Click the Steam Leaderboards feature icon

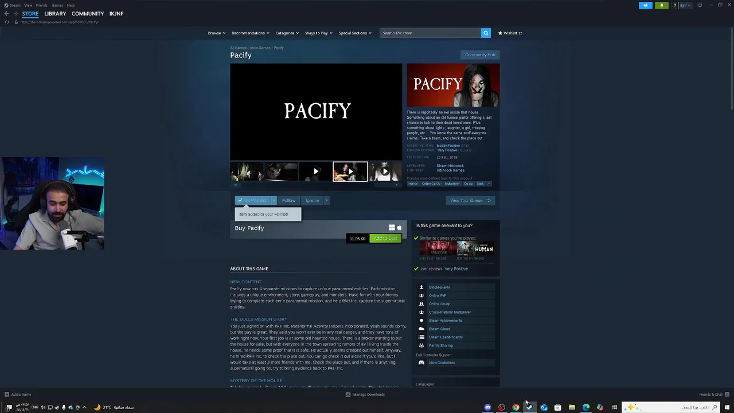[421, 337]
